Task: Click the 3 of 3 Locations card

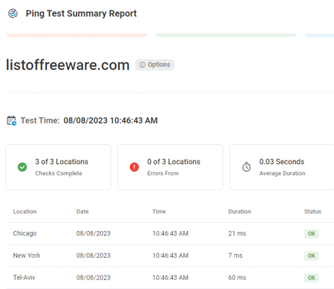Action: [x=59, y=167]
